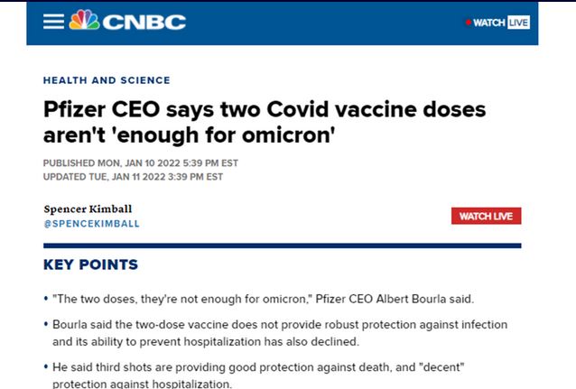The image size is (576, 389).
Task: Open the @SPENCEKIMBALL Twitter handle
Action: [x=91, y=224]
